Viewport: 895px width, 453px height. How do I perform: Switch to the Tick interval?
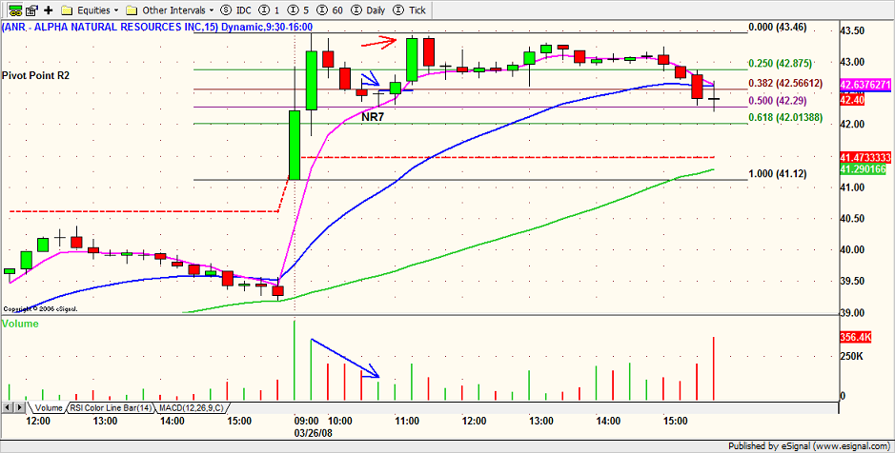click(410, 10)
